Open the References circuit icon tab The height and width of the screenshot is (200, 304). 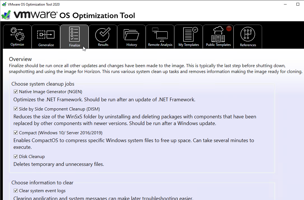248,34
